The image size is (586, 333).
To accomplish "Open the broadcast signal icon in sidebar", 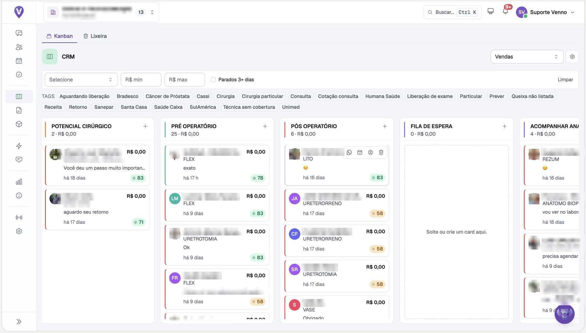I will 19,217.
